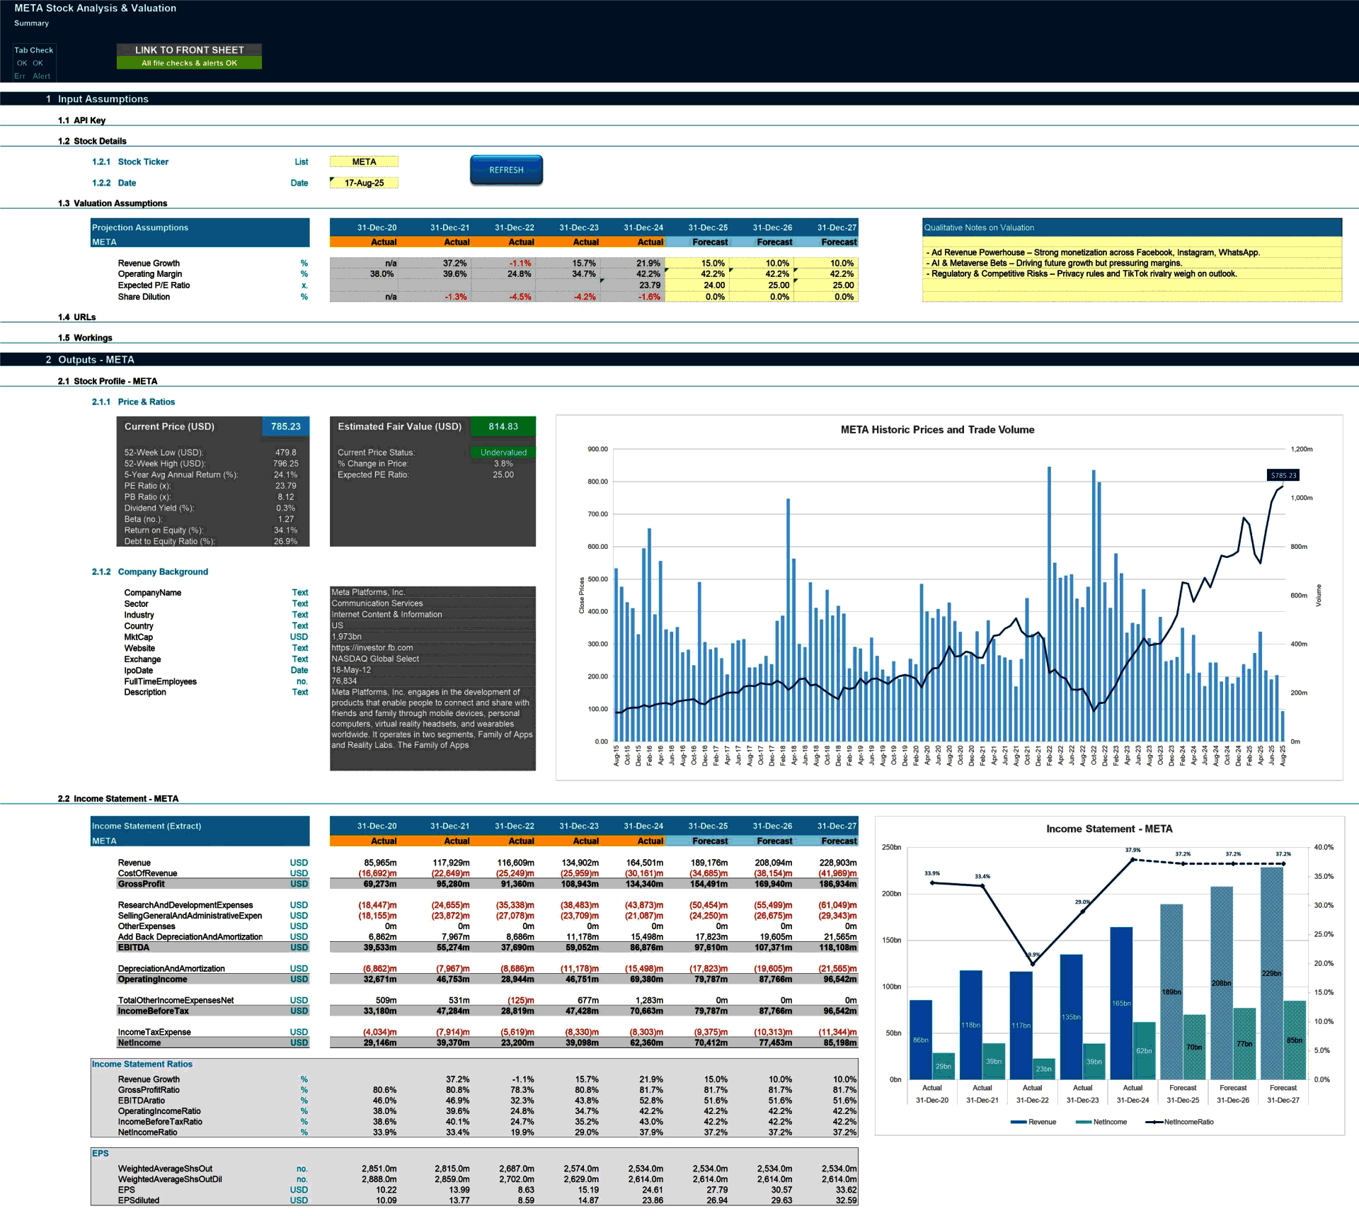This screenshot has width=1359, height=1216.
Task: Click the Income Statement Ratios header
Action: (142, 1064)
